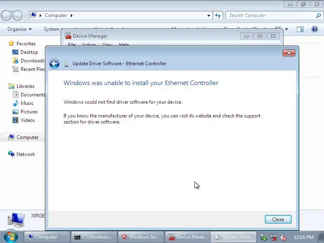The width and height of the screenshot is (324, 243).
Task: Open the view options dropdown arrow
Action: click(x=286, y=29)
